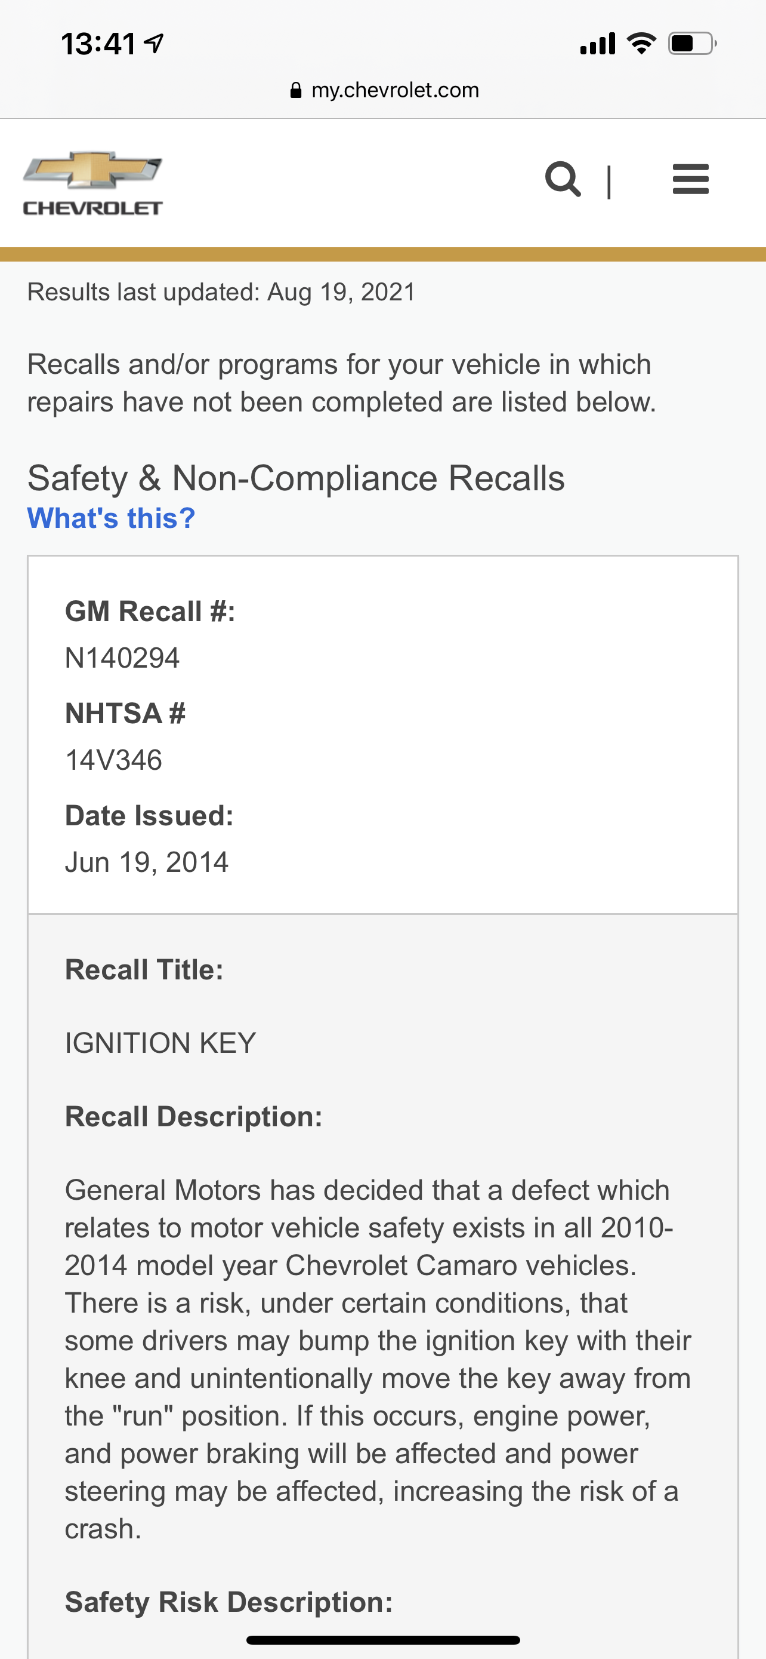Select NHTSA number 14V346
Image resolution: width=766 pixels, height=1659 pixels.
[x=114, y=760]
